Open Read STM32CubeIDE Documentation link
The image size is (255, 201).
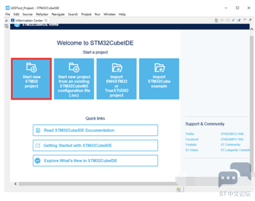point(95,130)
